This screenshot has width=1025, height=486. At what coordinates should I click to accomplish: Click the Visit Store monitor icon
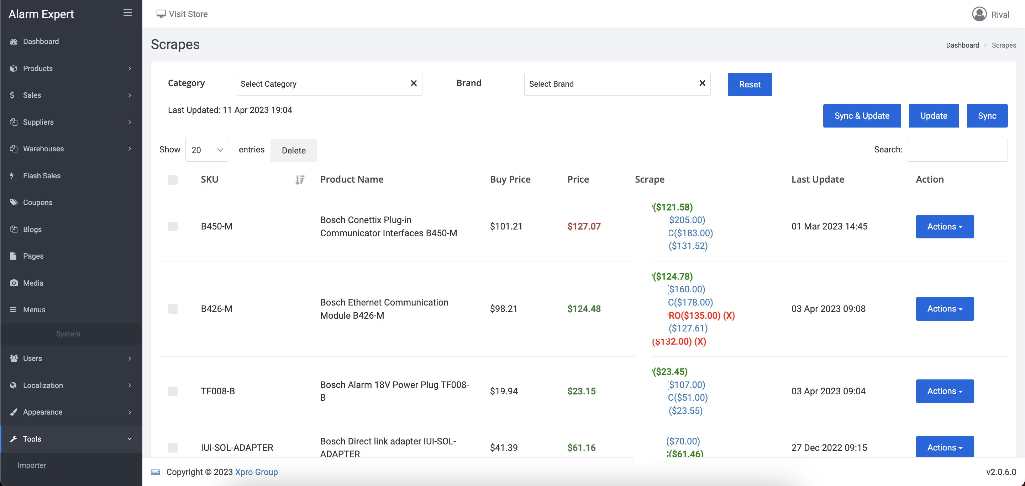click(161, 14)
